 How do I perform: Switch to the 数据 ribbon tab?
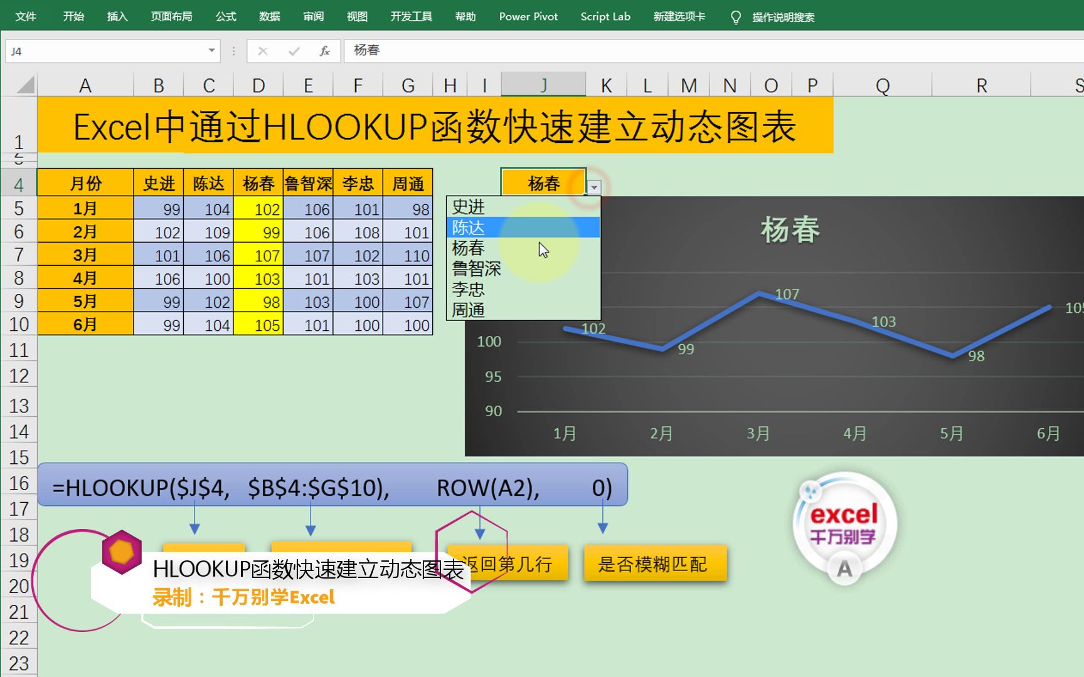coord(268,17)
